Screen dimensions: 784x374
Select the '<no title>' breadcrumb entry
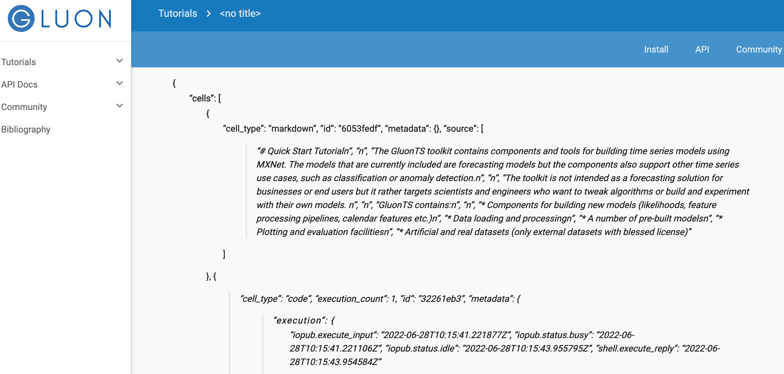(x=240, y=14)
